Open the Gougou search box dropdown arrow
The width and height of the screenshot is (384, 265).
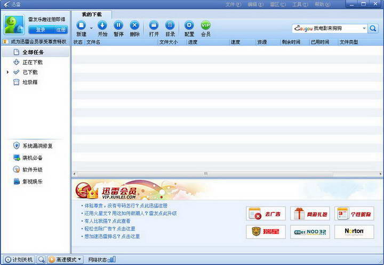(x=364, y=29)
